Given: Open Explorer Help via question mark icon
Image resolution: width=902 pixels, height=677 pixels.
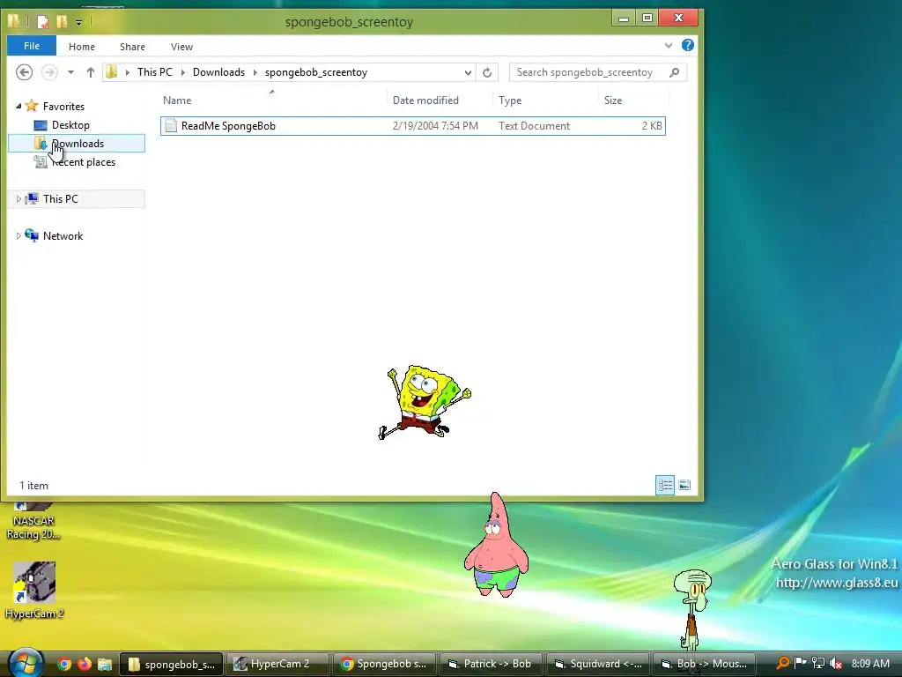Looking at the screenshot, I should coord(687,46).
